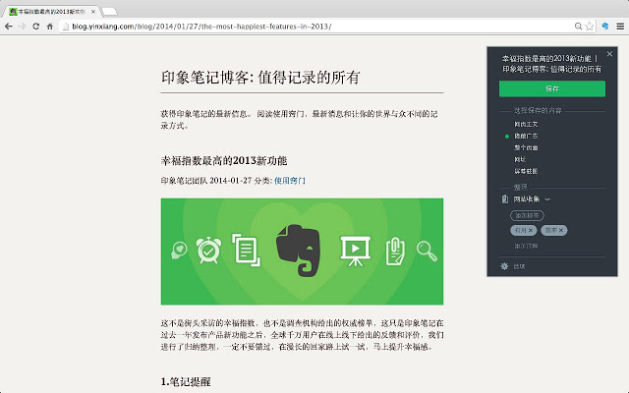This screenshot has width=629, height=393.
Task: Switch to the 幸福指数最高的2013 browser tab
Action: [x=51, y=12]
